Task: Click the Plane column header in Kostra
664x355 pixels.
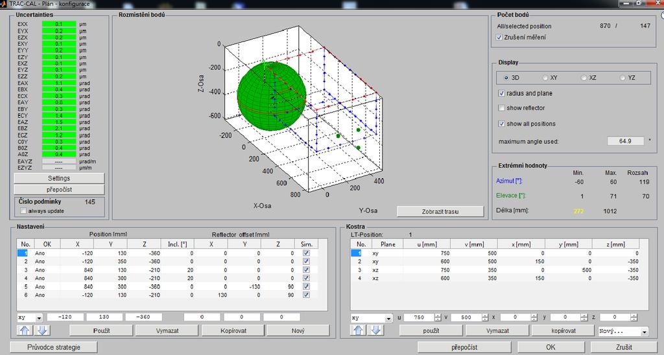Action: coord(388,244)
